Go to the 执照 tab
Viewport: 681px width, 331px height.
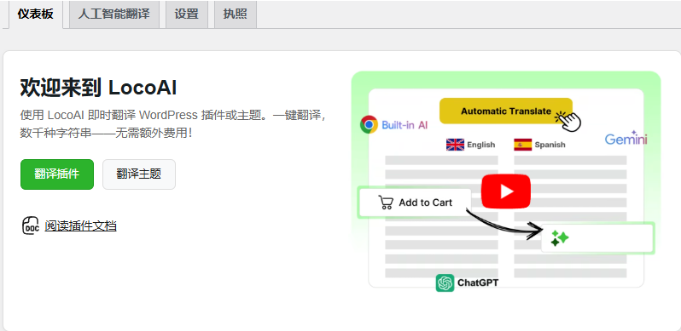tap(236, 14)
